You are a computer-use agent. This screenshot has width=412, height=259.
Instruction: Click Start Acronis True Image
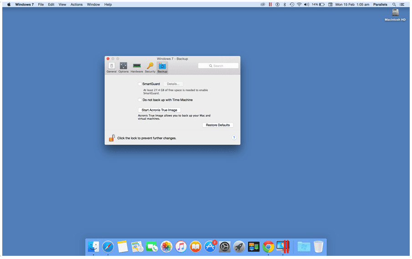point(159,110)
